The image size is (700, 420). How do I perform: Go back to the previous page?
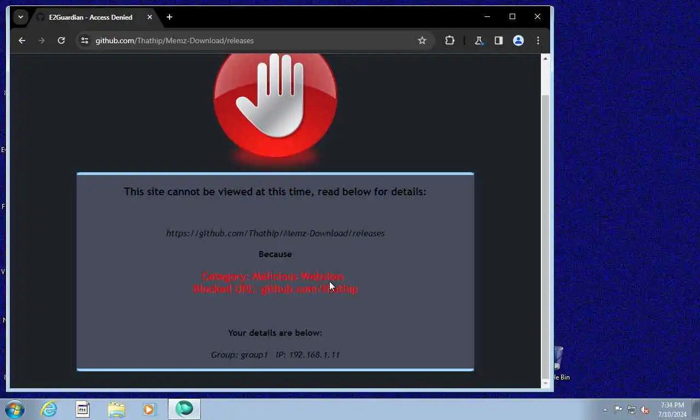point(22,40)
